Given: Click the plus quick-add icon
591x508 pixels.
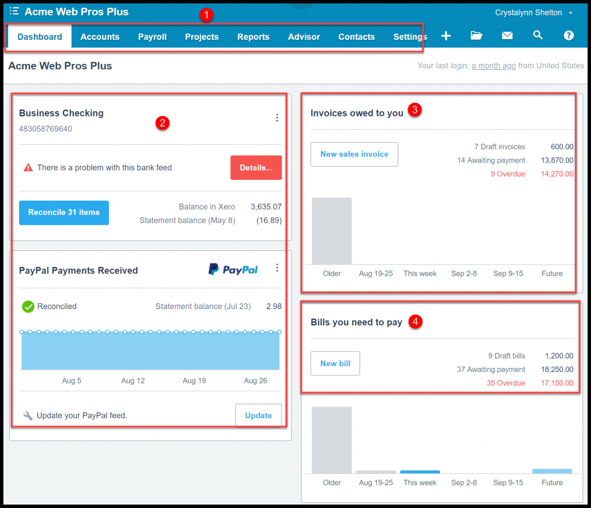Looking at the screenshot, I should coord(446,36).
